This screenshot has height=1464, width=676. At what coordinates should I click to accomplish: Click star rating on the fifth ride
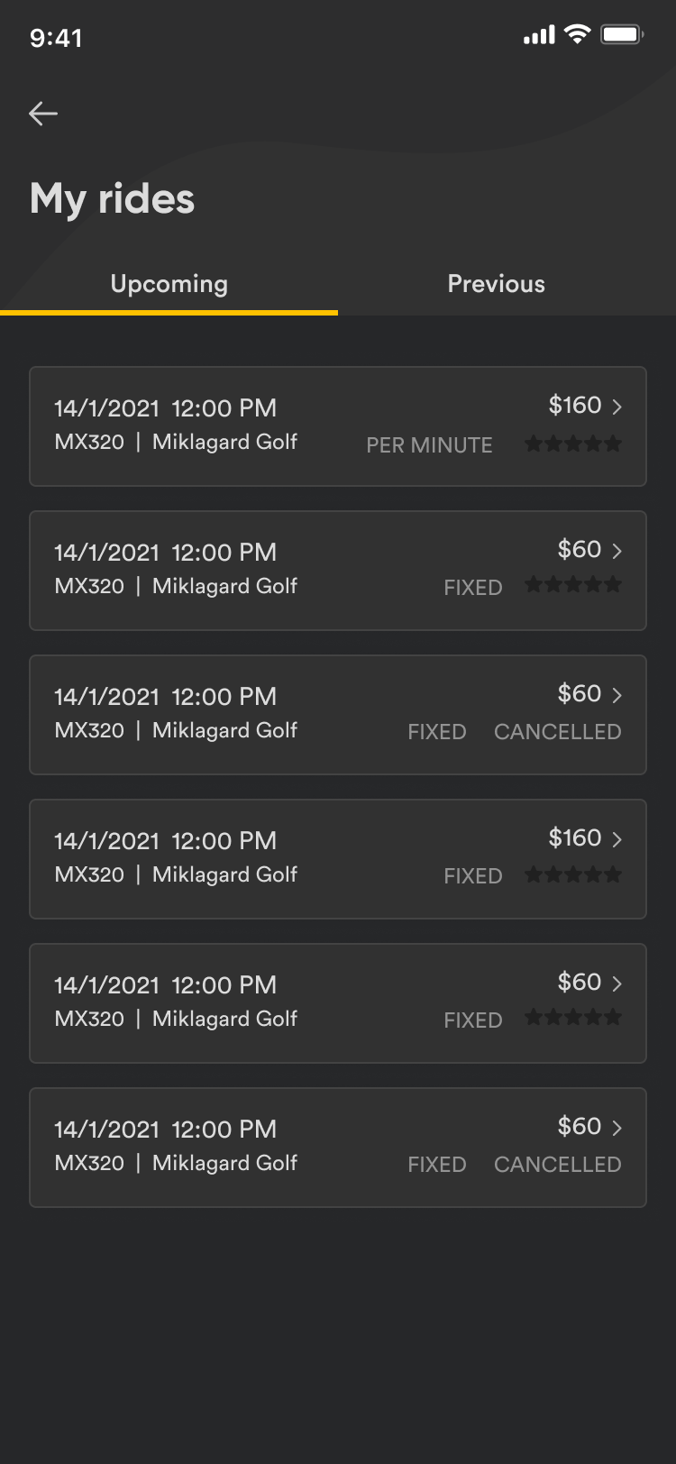click(x=573, y=1019)
